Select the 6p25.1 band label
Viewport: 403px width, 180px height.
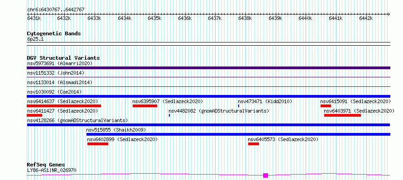(x=35, y=39)
